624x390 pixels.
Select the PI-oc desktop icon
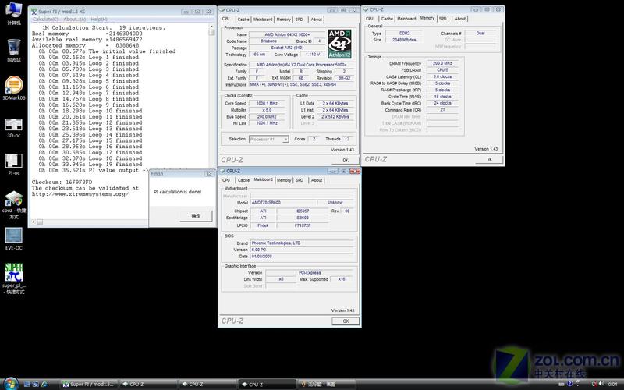click(14, 164)
